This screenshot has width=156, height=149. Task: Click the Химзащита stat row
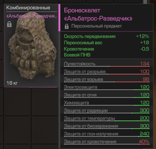point(106,103)
